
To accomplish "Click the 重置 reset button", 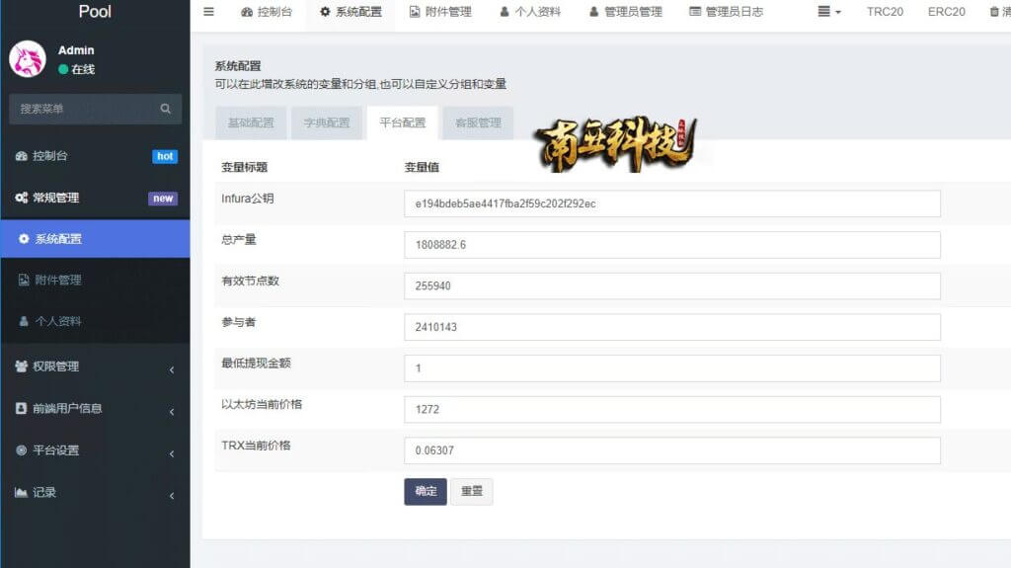I will (x=471, y=491).
